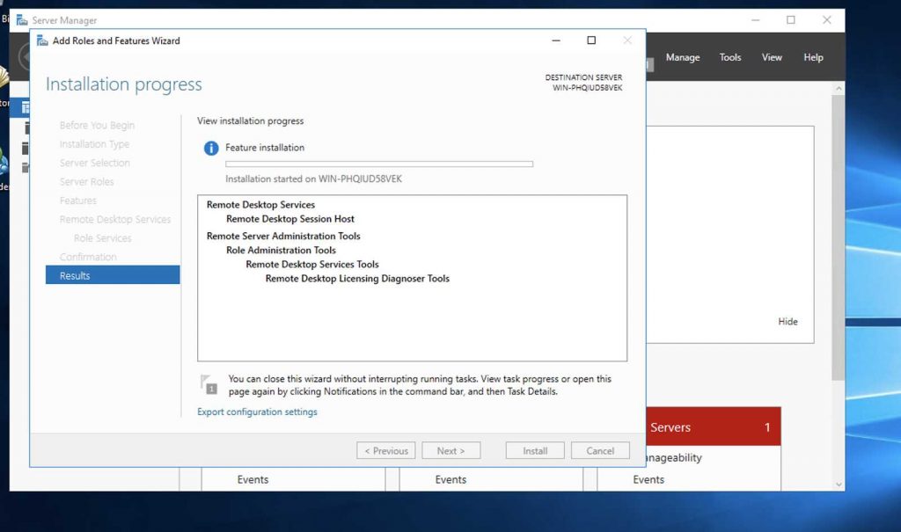
Task: Click the Add Roles and Features Wizard title icon
Action: 40,40
